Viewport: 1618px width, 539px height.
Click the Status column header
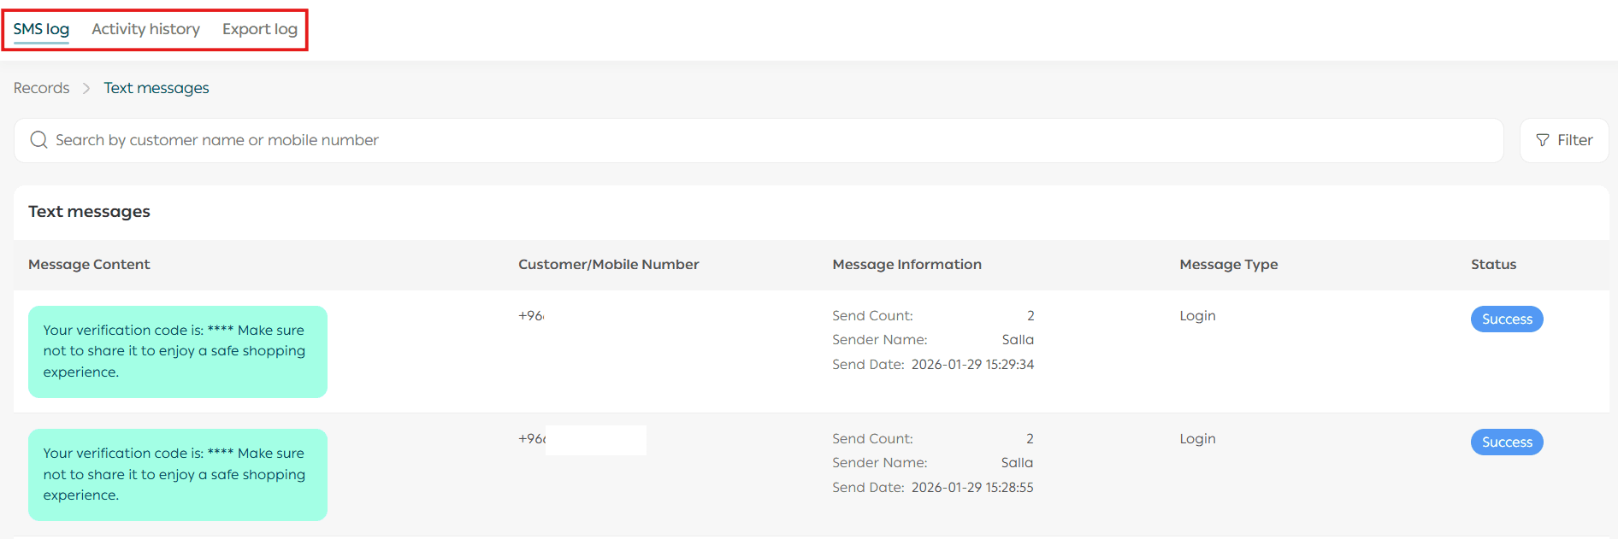(x=1493, y=265)
